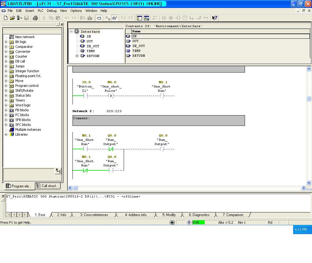The height and width of the screenshot is (263, 312).
Task: Activate the Help pointer arrow icon
Action: click(x=214, y=18)
